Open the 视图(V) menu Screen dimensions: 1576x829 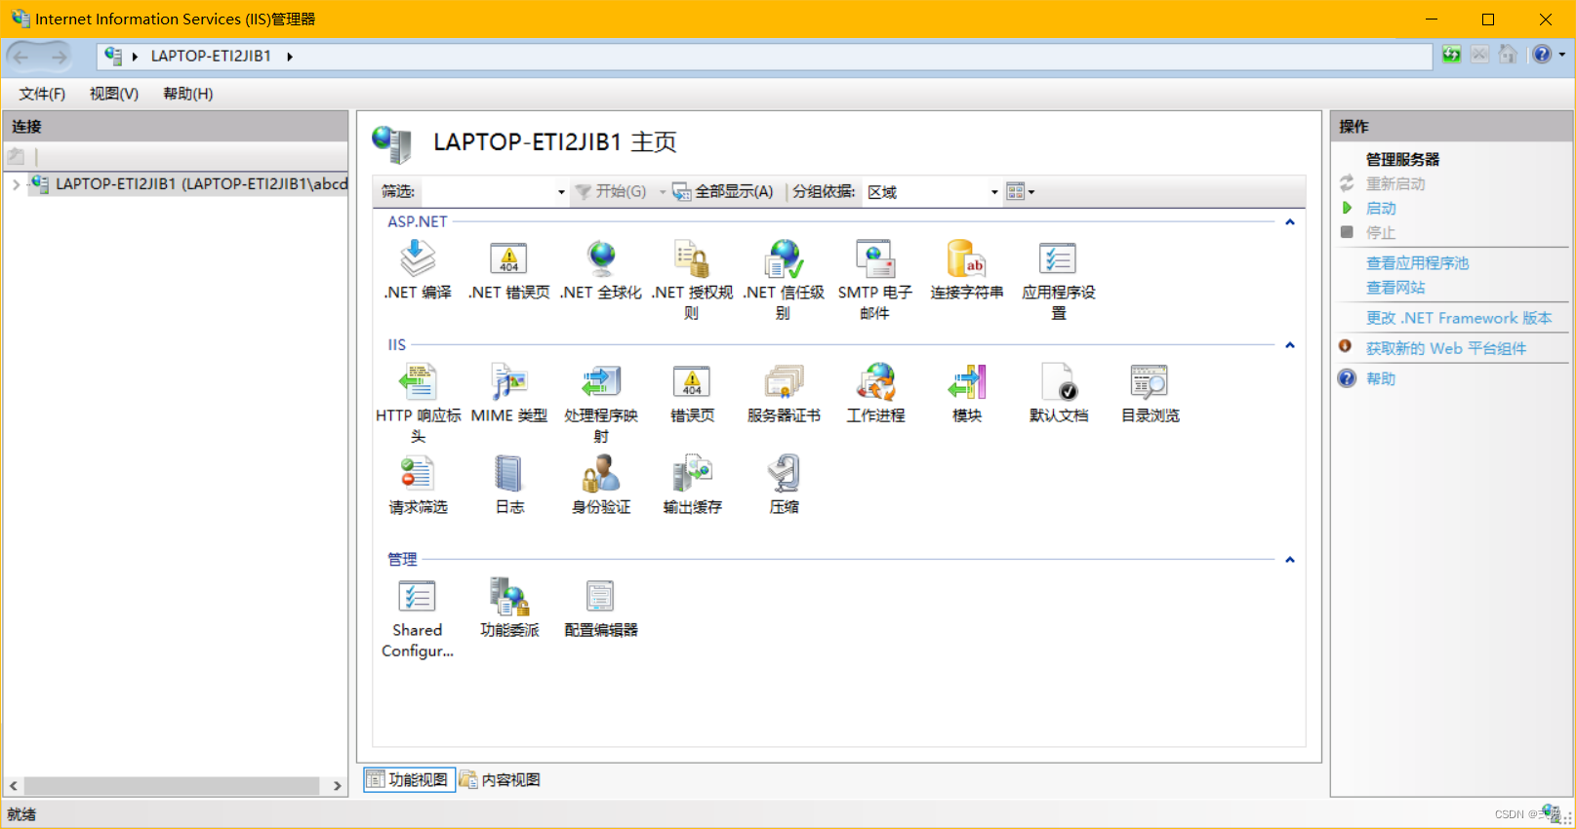tap(114, 94)
